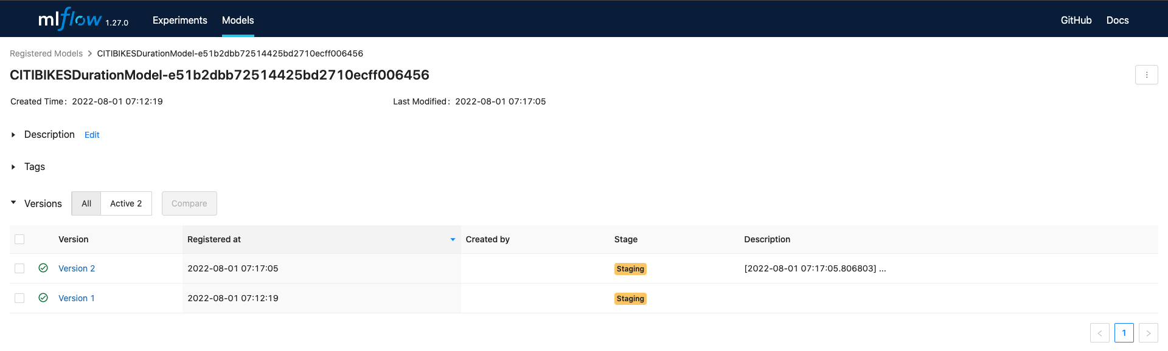Show All versions filter

[x=86, y=203]
